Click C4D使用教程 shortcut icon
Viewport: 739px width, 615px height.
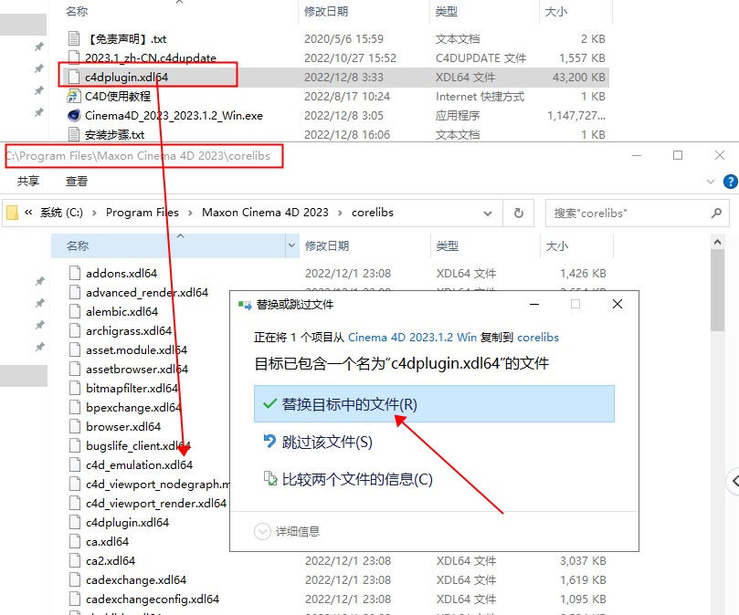(x=74, y=96)
